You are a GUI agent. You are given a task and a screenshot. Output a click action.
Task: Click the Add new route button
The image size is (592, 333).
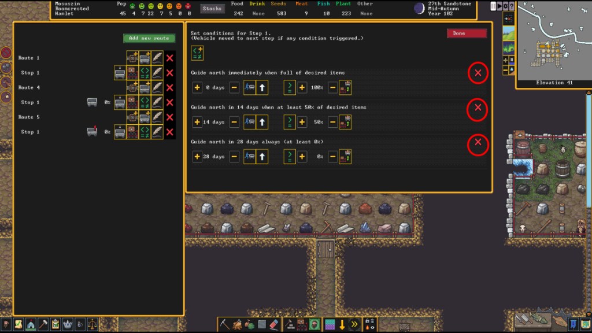(x=149, y=38)
